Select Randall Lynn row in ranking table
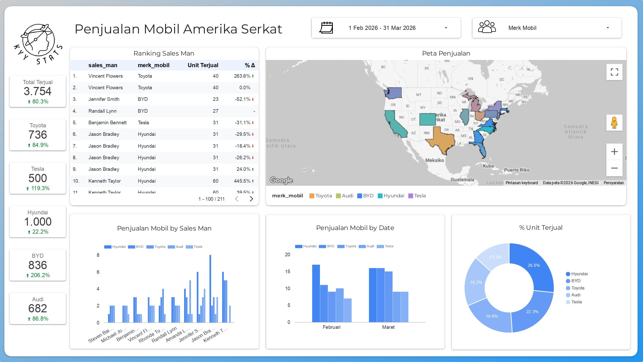 tap(164, 111)
